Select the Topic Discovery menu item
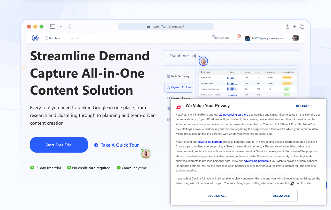 point(178,76)
